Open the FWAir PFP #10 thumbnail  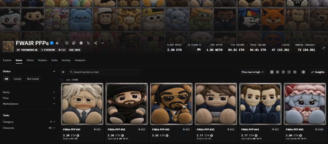tap(171, 104)
